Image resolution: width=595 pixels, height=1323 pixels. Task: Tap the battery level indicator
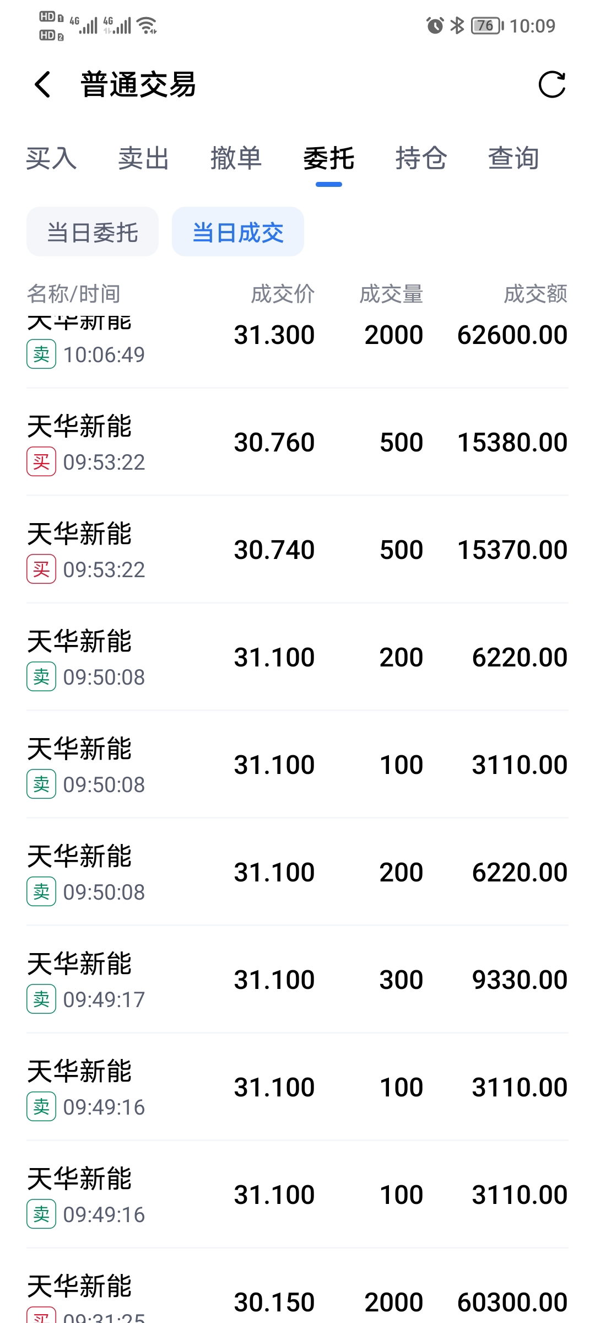tap(486, 25)
